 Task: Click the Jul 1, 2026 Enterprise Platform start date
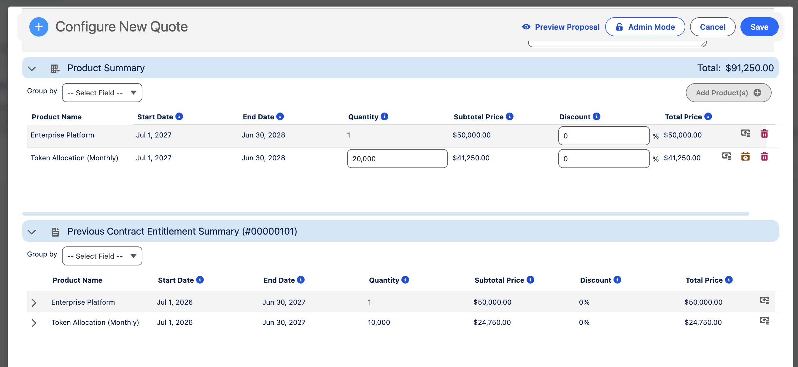pos(175,302)
